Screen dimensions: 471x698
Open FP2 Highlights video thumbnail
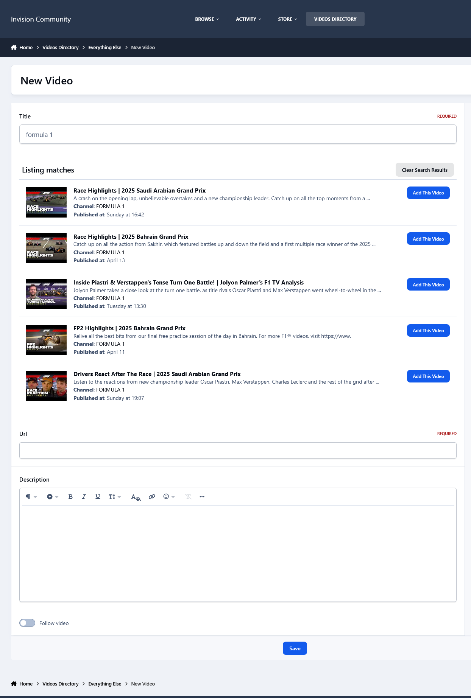point(46,340)
